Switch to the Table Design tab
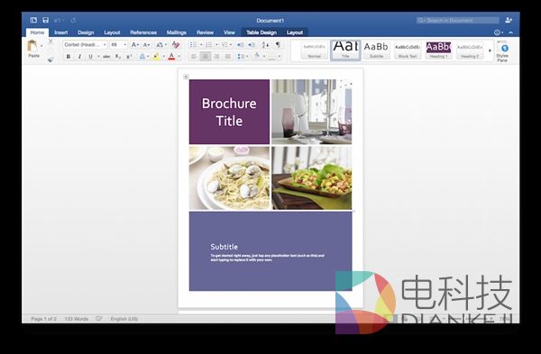The height and width of the screenshot is (354, 541). coord(261,32)
